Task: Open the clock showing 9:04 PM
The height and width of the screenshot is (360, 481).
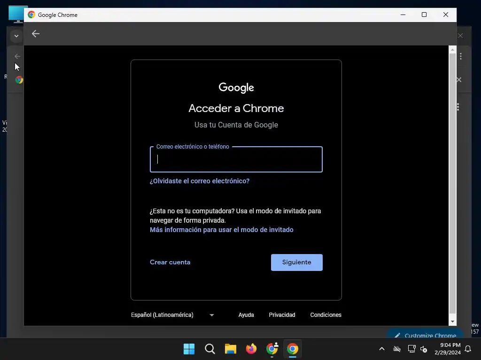Action: tap(448, 349)
